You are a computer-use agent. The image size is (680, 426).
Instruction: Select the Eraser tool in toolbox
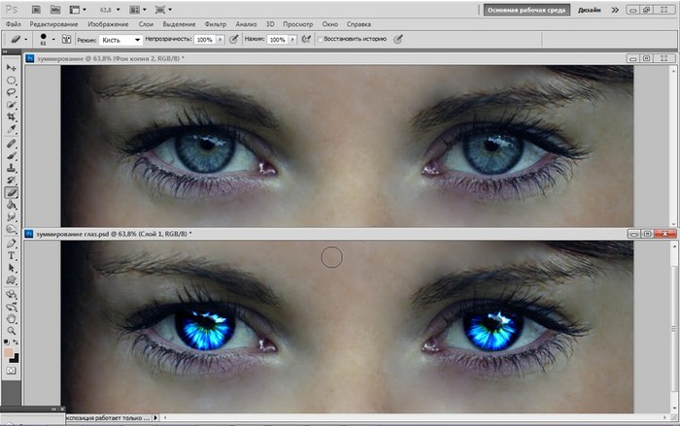[12, 192]
